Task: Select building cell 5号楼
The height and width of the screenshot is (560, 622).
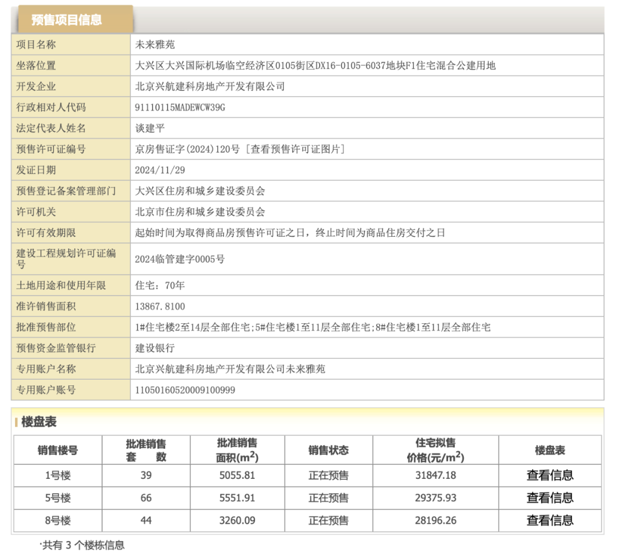Action: [x=58, y=498]
